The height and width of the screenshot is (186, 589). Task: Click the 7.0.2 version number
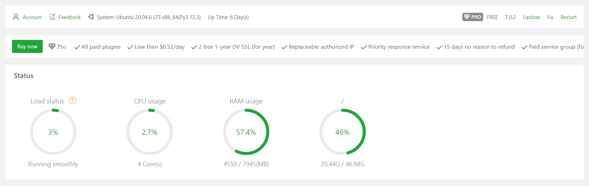coord(510,17)
